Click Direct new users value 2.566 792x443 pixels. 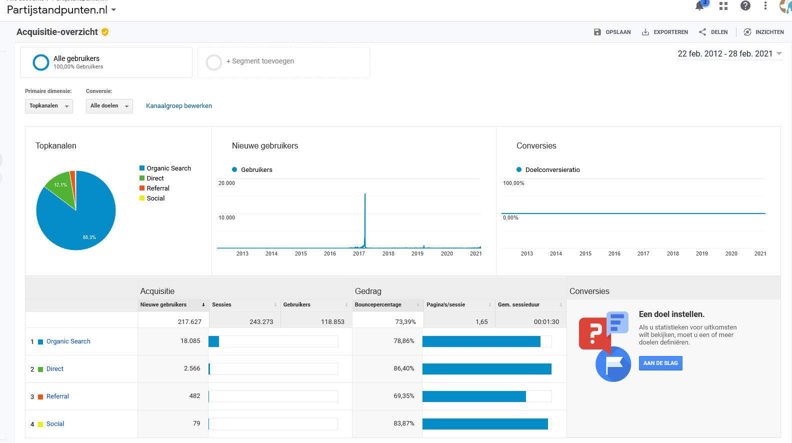pyautogui.click(x=192, y=368)
